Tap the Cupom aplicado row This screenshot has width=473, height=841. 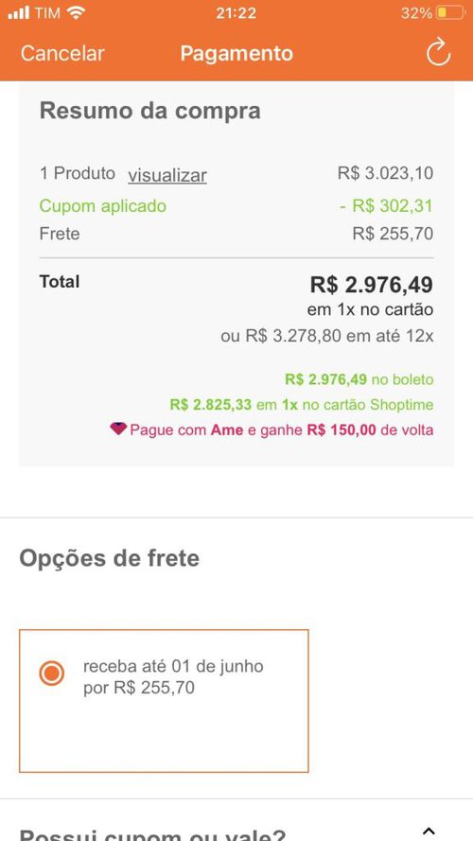(236, 206)
